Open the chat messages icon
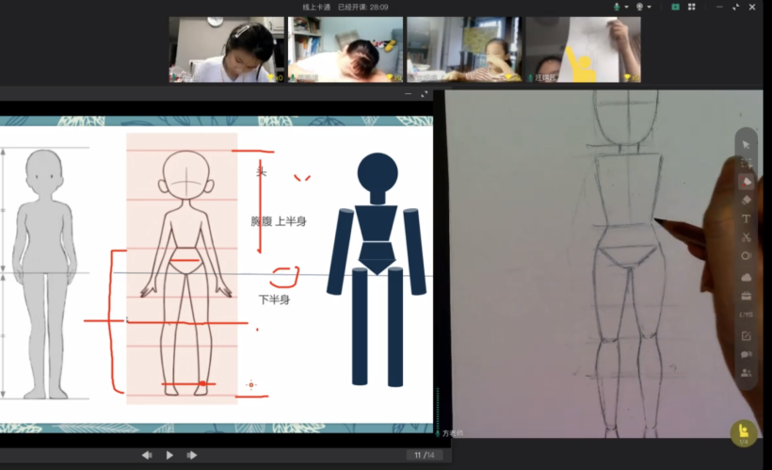The width and height of the screenshot is (772, 470). click(746, 354)
